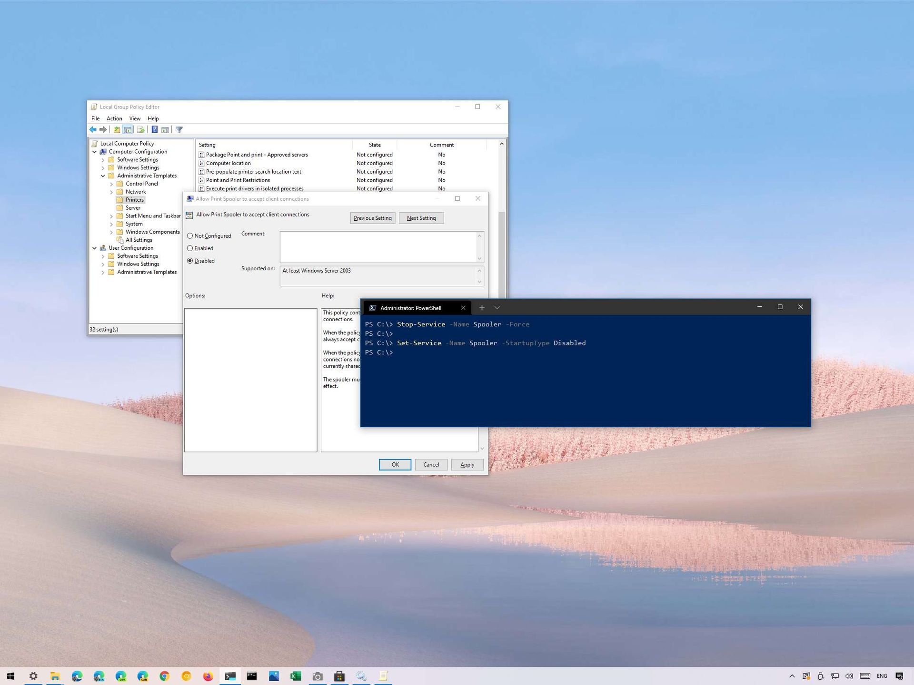This screenshot has height=685, width=914.
Task: Click the show/hide console tree toolbar icon
Action: [x=128, y=129]
